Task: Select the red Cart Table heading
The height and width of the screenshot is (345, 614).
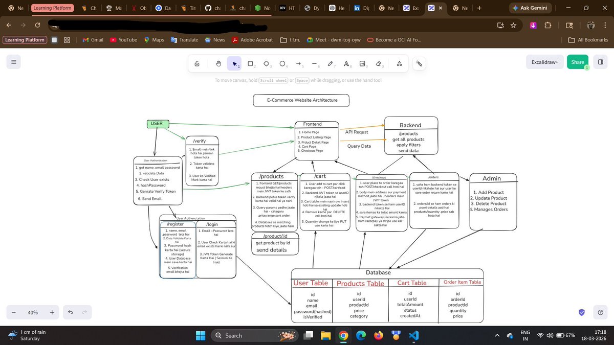Action: [412, 283]
